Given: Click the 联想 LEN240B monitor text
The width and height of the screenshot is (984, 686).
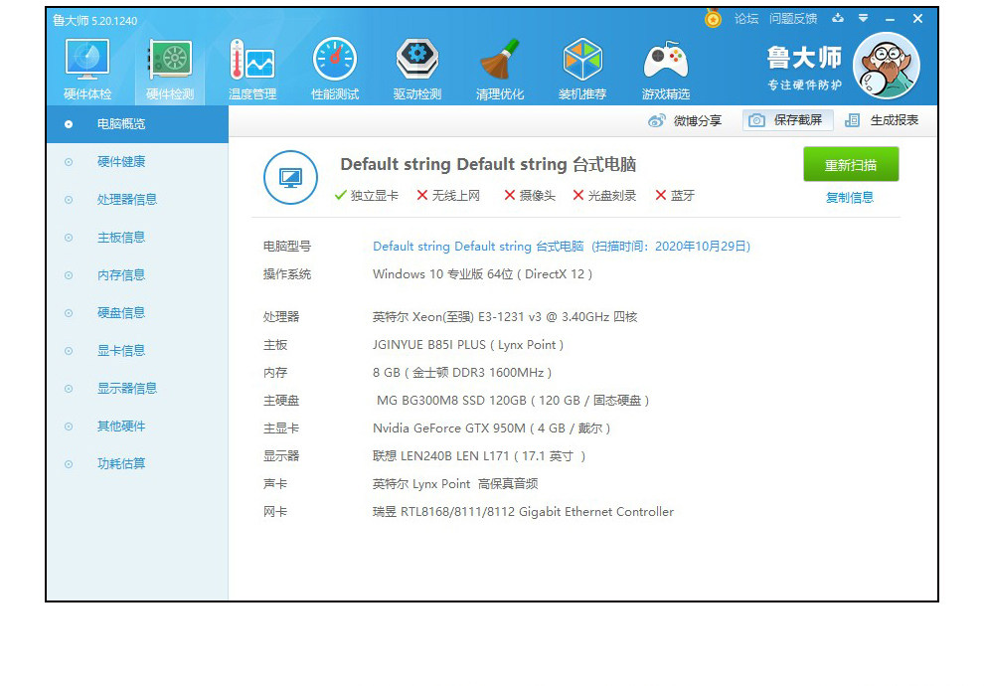Looking at the screenshot, I should pyautogui.click(x=479, y=456).
